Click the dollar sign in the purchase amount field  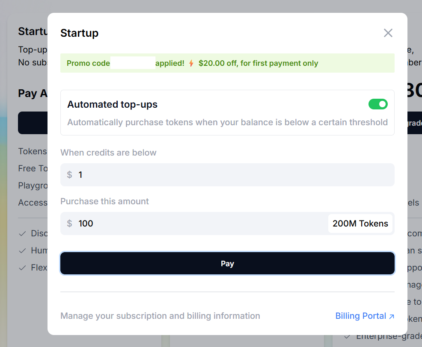(69, 223)
